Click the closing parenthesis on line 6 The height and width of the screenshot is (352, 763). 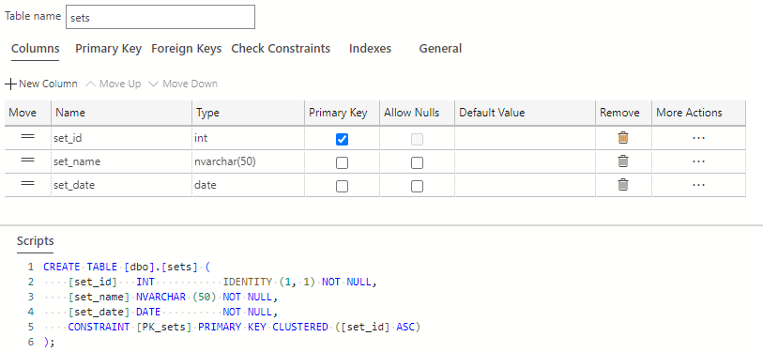[46, 343]
